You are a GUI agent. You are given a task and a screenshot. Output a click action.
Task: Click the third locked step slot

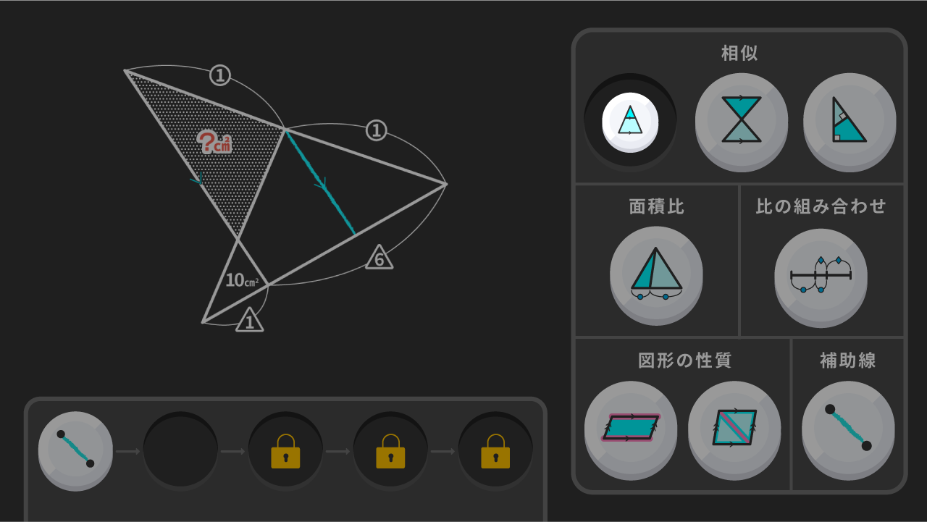pos(286,450)
